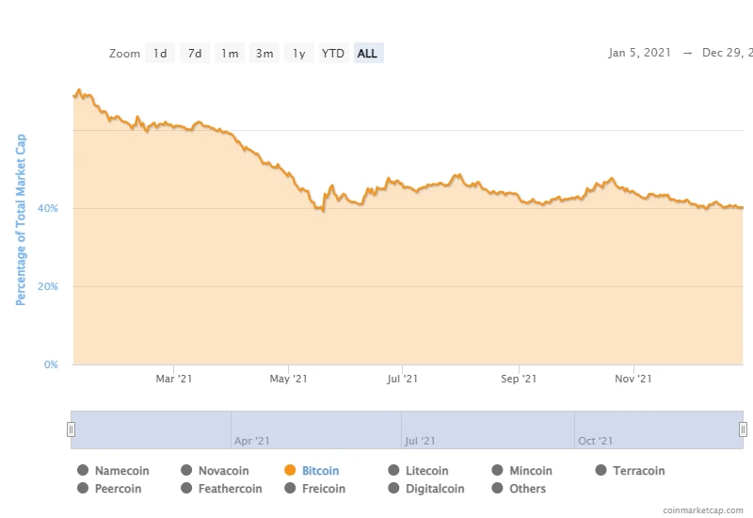Click the Others legend dot

[x=497, y=489]
